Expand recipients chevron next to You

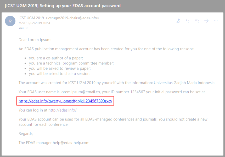(26, 28)
